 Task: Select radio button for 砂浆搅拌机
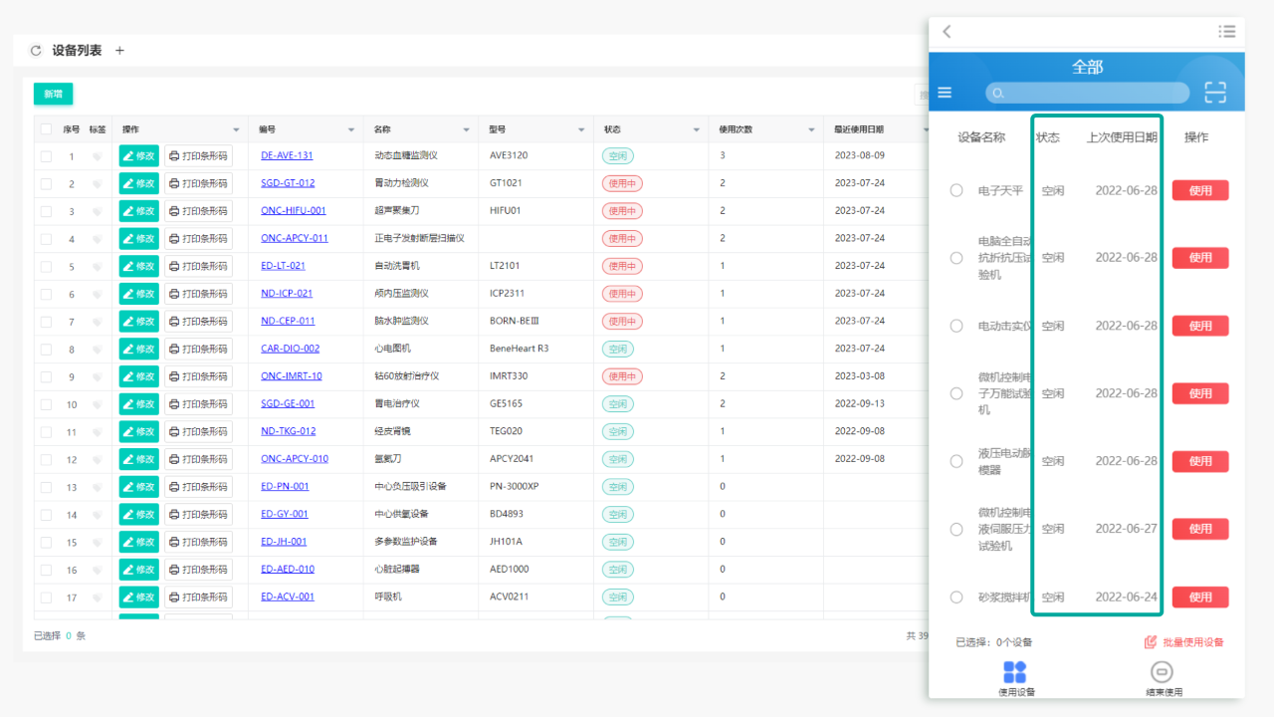point(956,597)
